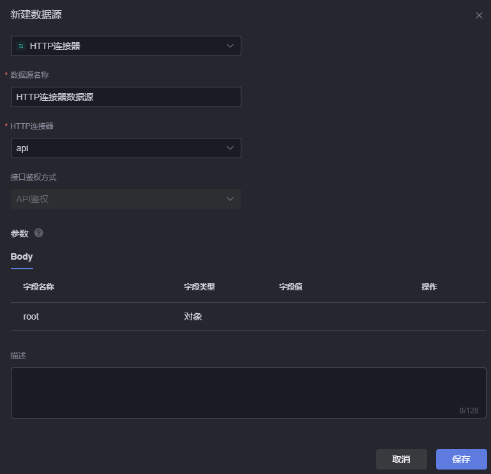Click the 字段名称 column header
Image resolution: width=491 pixels, height=474 pixels.
tap(38, 287)
